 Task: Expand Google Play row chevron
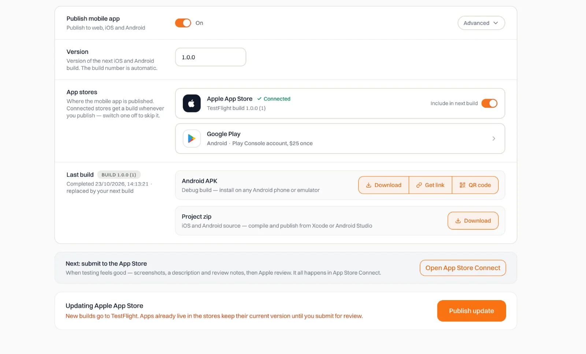(x=494, y=139)
